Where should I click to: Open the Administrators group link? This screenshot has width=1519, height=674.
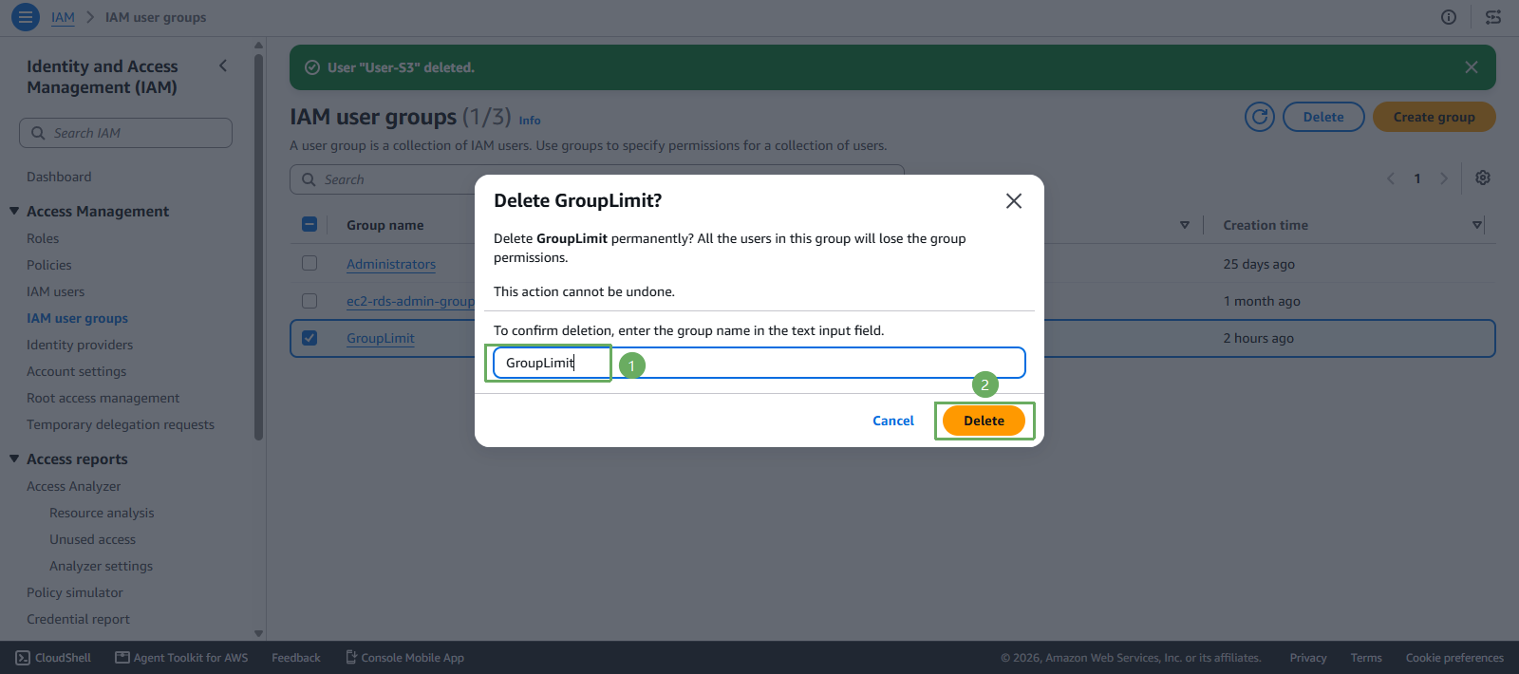tap(391, 264)
